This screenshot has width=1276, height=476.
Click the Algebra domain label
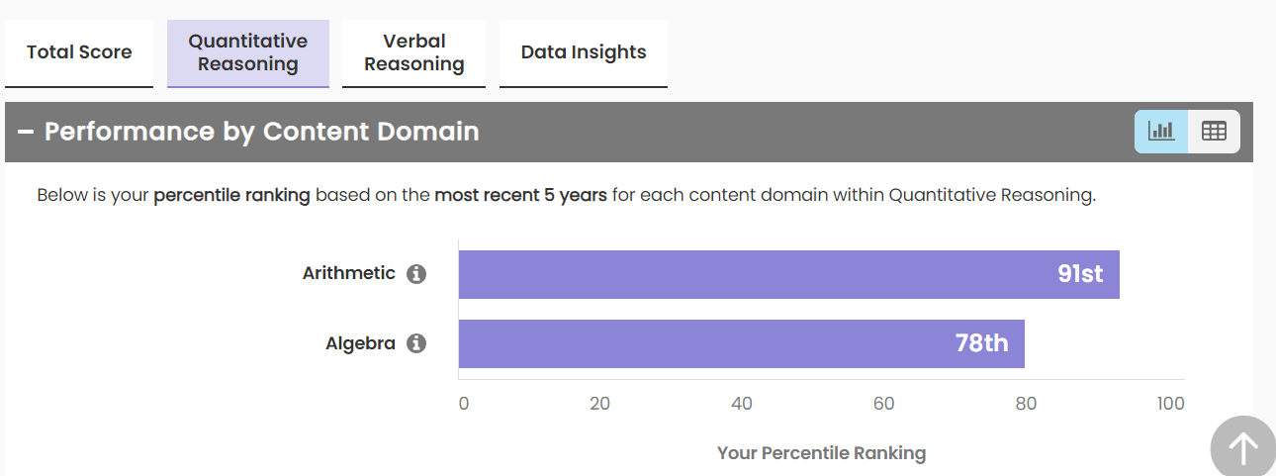360,343
